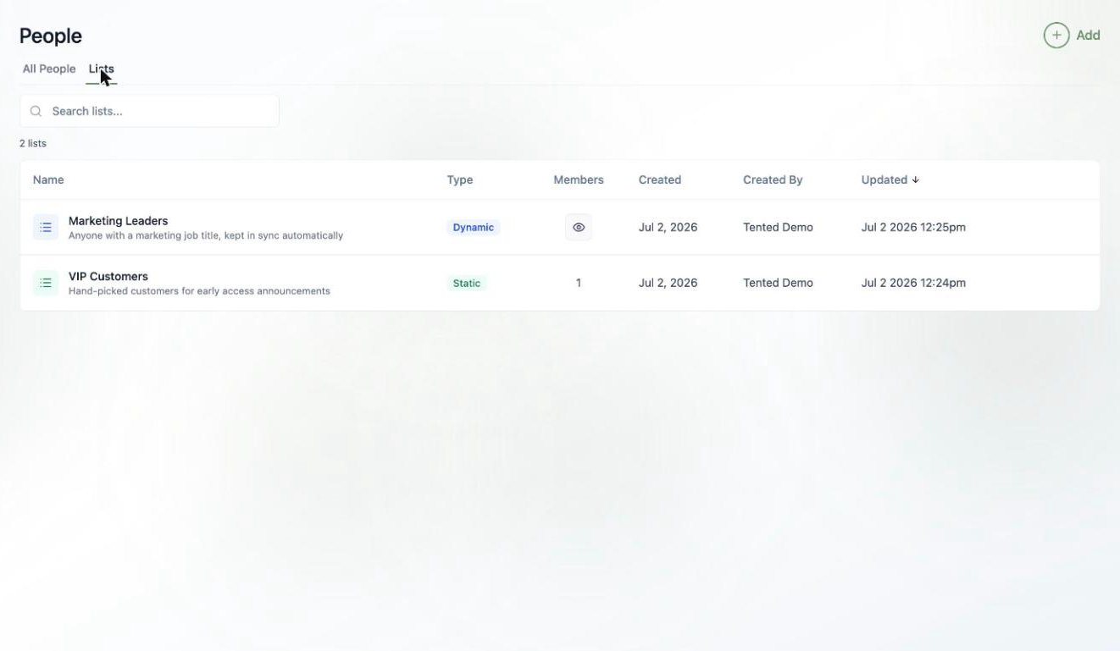Click the Add button label
1120x651 pixels.
(x=1088, y=35)
